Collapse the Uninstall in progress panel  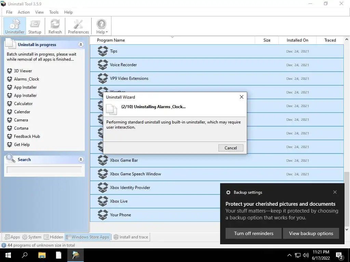tap(81, 45)
